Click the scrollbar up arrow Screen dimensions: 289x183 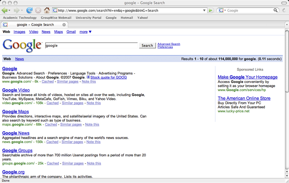point(287,171)
